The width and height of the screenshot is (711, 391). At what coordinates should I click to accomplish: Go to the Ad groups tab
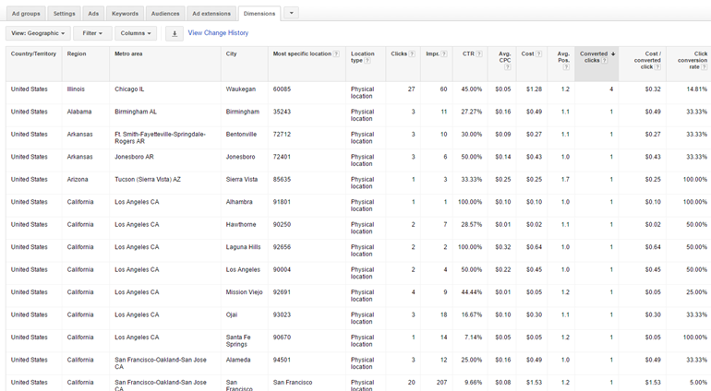(26, 14)
